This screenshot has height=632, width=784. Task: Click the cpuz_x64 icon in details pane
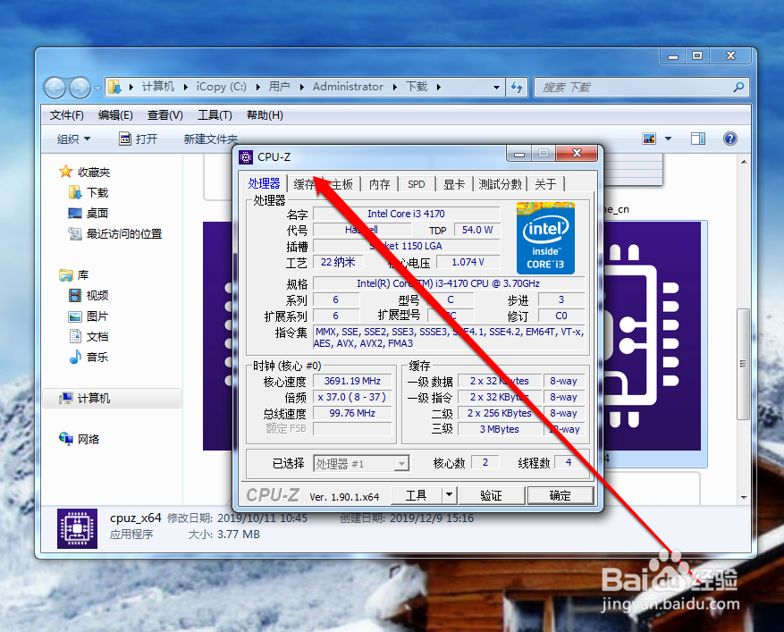coord(77,528)
